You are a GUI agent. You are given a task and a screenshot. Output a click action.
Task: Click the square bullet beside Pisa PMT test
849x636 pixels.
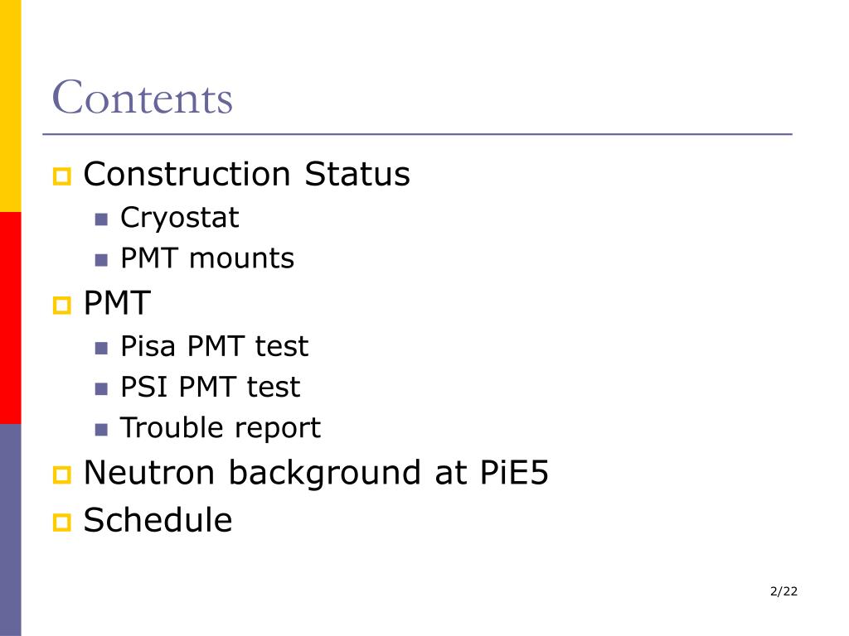click(x=101, y=348)
